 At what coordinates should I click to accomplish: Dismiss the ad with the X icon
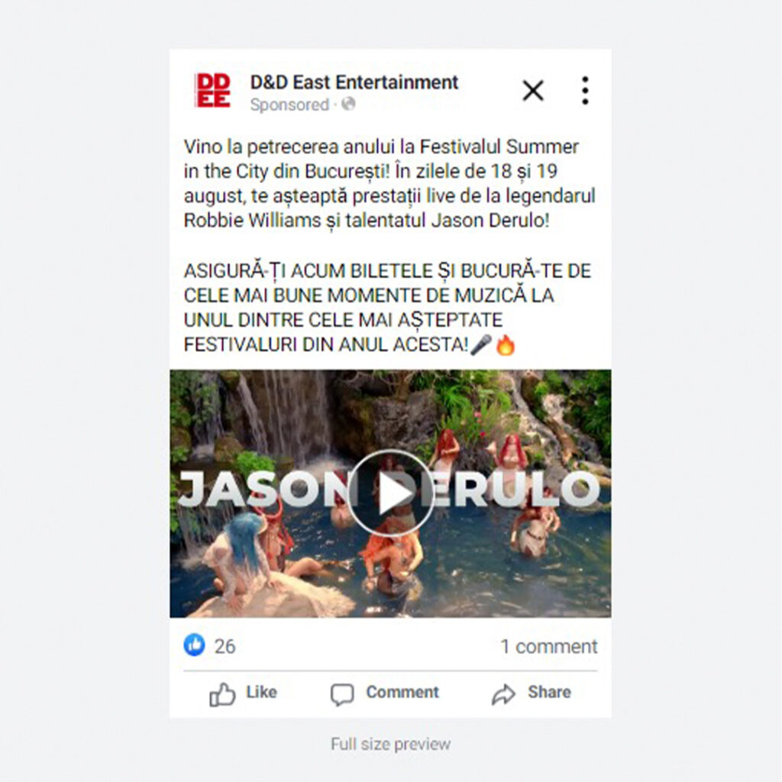533,91
